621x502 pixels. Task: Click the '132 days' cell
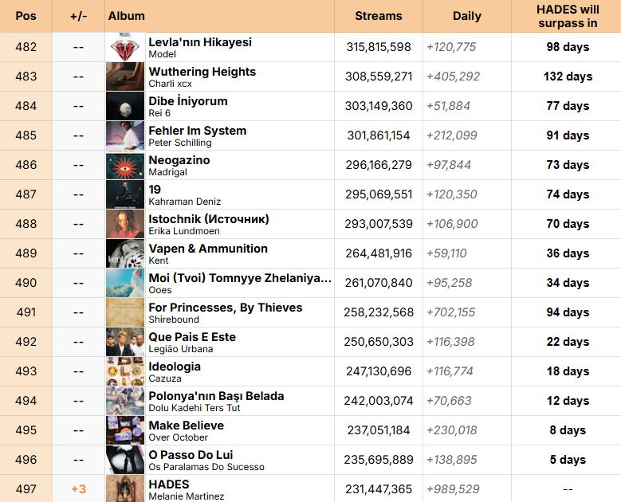click(x=568, y=76)
